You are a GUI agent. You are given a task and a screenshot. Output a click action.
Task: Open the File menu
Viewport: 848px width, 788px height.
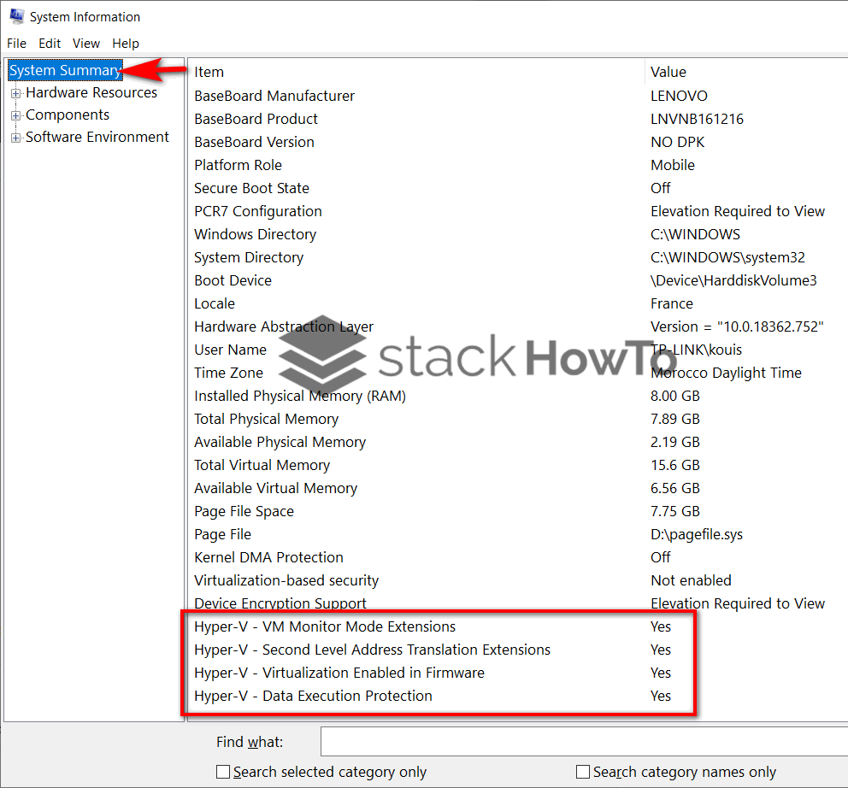16,44
